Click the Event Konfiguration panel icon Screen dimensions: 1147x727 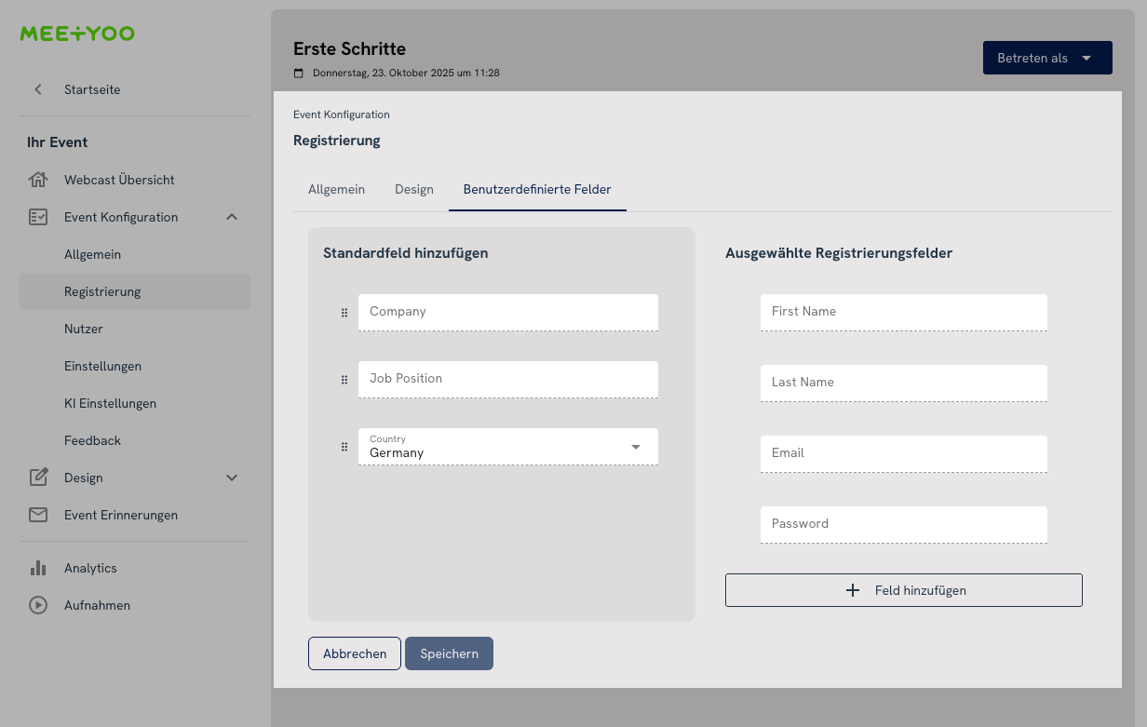pyautogui.click(x=38, y=216)
